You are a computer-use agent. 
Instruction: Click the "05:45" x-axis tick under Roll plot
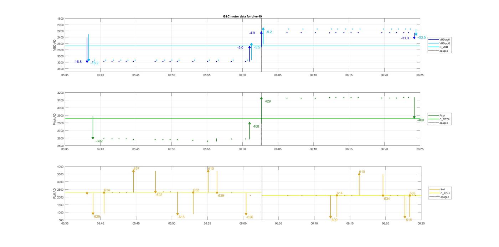(136, 223)
